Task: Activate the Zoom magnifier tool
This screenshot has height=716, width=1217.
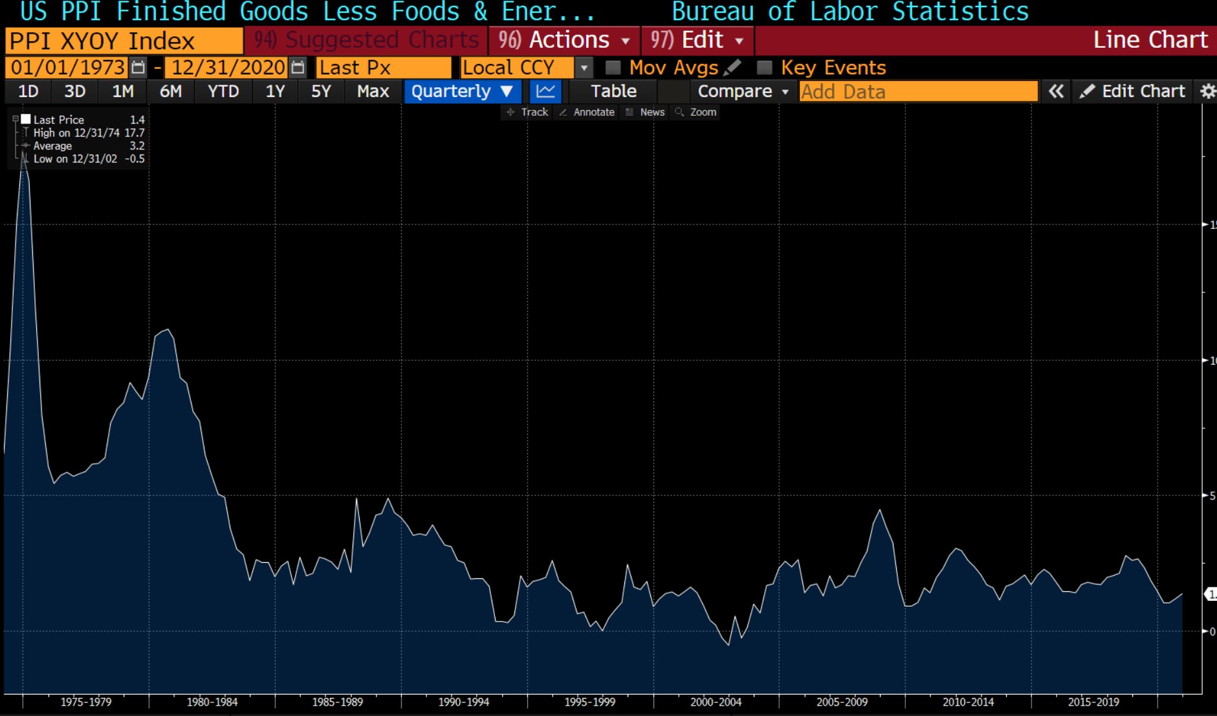Action: 696,112
